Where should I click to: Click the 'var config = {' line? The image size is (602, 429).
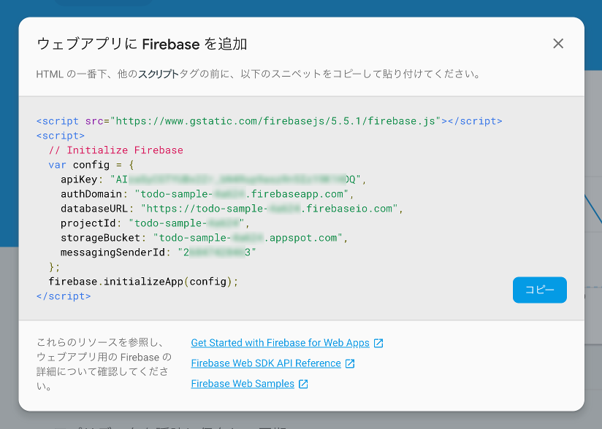91,165
